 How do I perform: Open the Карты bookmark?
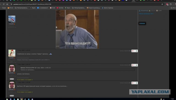68,8
